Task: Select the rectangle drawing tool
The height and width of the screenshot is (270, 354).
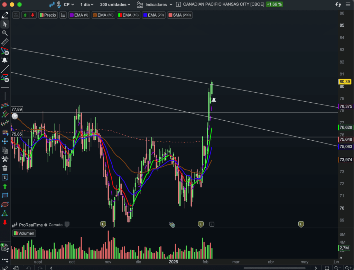Action: click(5, 195)
